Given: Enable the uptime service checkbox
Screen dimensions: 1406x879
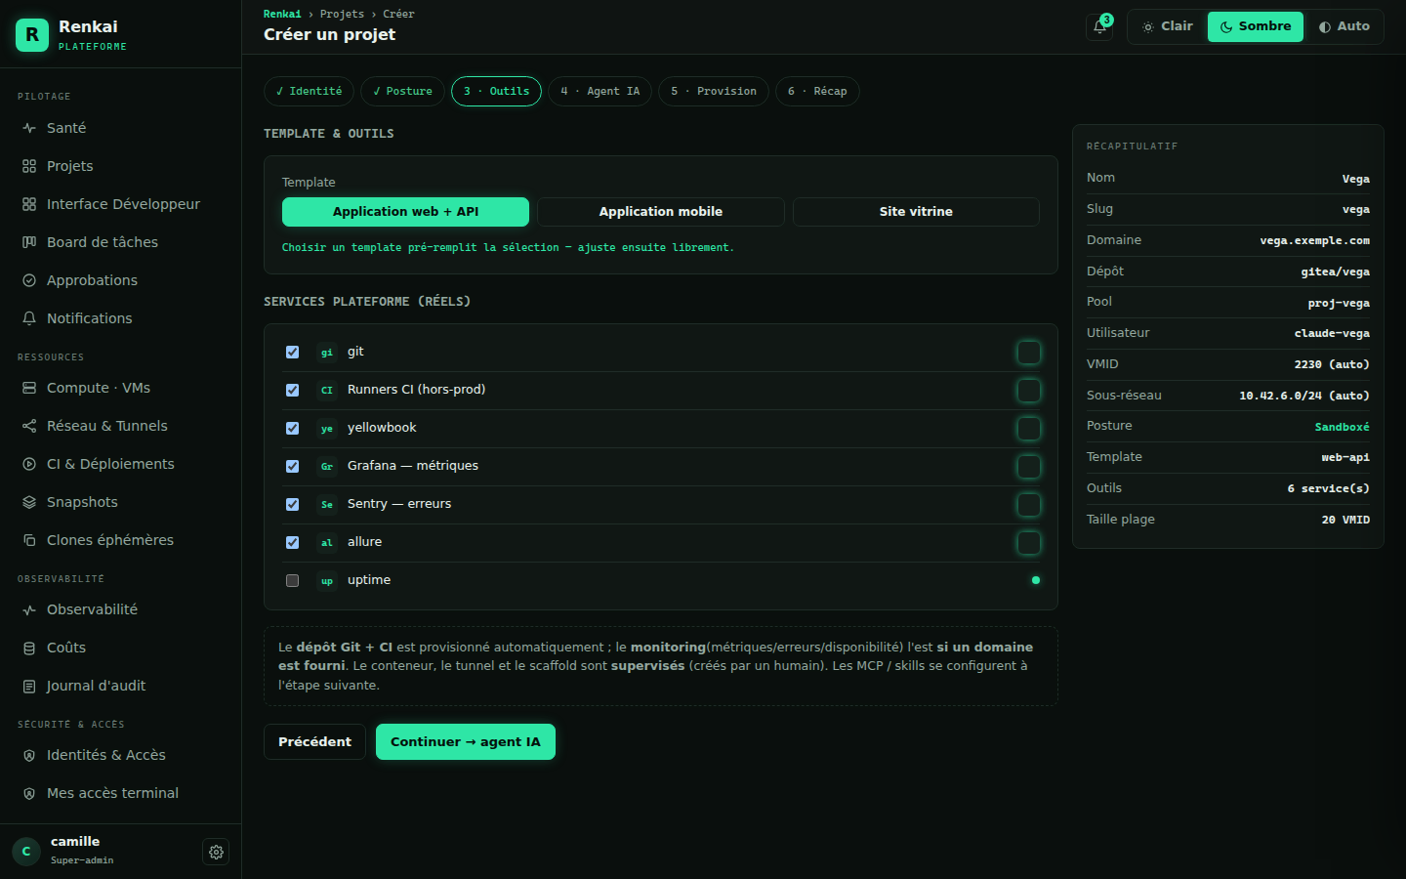Looking at the screenshot, I should pyautogui.click(x=292, y=580).
